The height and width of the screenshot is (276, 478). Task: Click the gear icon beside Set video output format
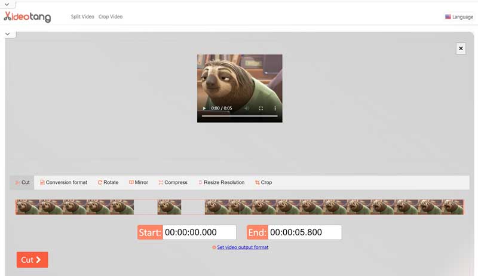(214, 247)
